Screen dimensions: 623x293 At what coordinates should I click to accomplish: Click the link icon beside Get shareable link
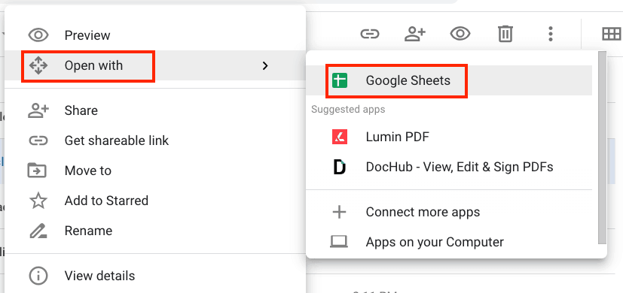point(38,140)
